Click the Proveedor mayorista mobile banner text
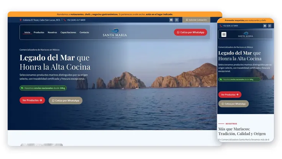Screen dimensions: 282x159 pos(245,20)
